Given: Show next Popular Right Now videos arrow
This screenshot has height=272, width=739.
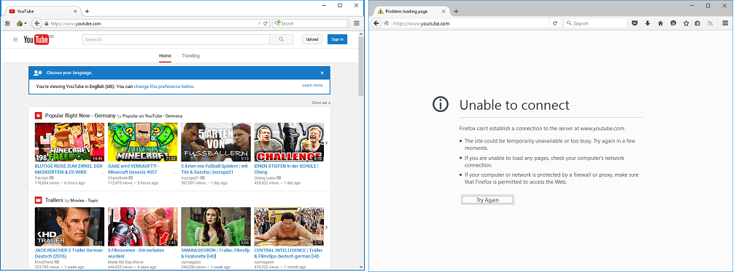Looking at the screenshot, I should coord(327,143).
